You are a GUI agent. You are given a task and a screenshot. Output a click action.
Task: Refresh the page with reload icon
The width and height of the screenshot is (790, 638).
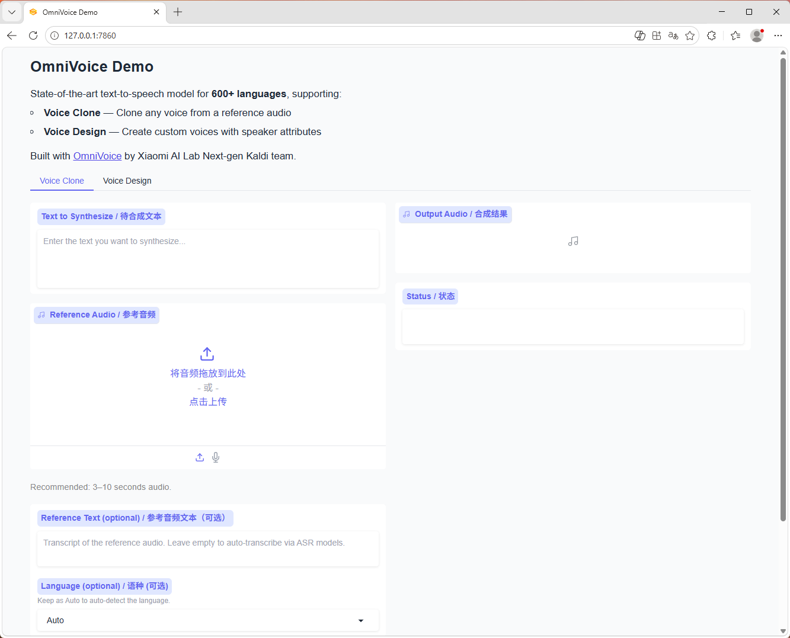(33, 36)
